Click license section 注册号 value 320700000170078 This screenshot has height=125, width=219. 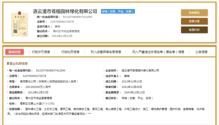(34, 76)
